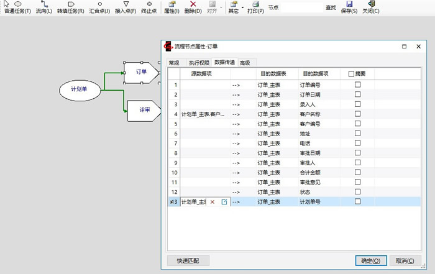Select the 普通任务 node tool
This screenshot has width=435, height=274.
point(17,7)
